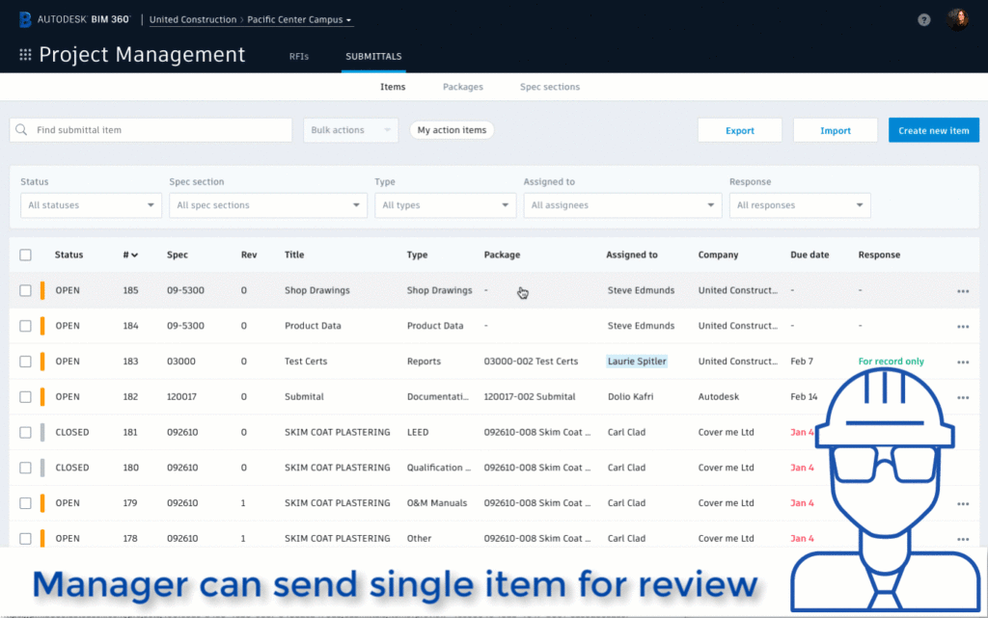Click the 03000-002 Test Certs package

pyautogui.click(x=531, y=362)
